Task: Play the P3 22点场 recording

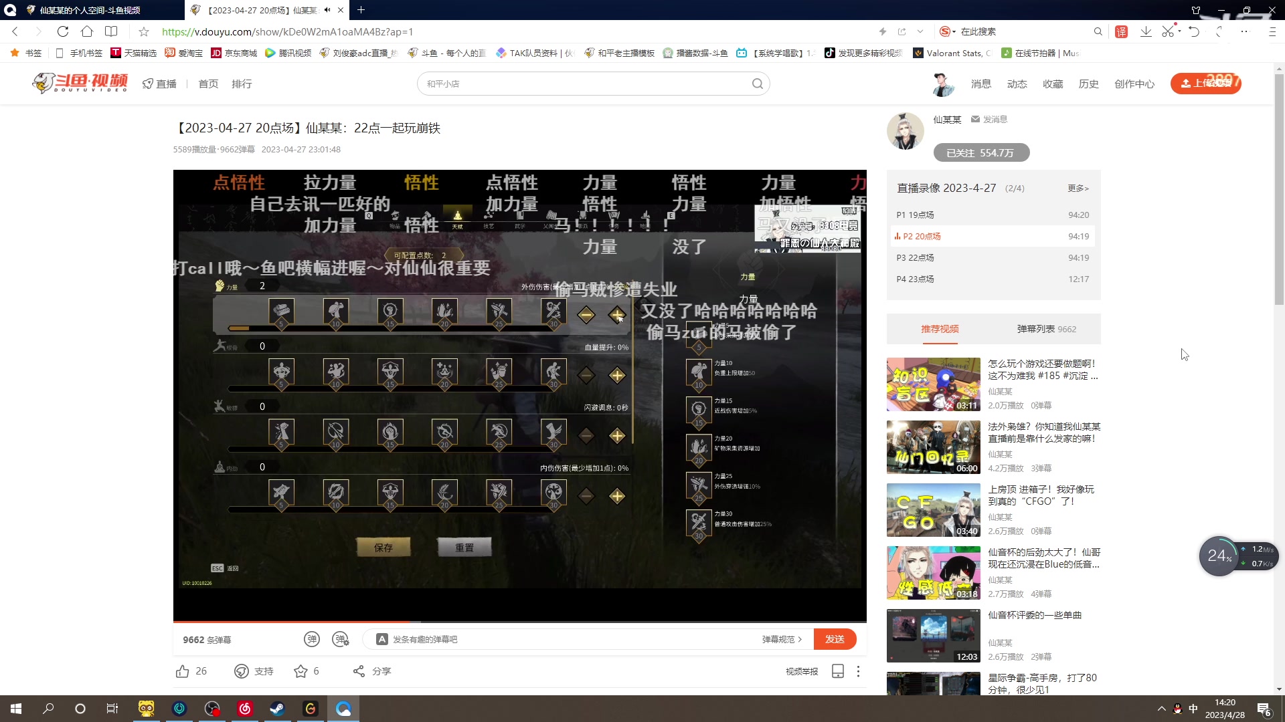Action: click(x=917, y=257)
